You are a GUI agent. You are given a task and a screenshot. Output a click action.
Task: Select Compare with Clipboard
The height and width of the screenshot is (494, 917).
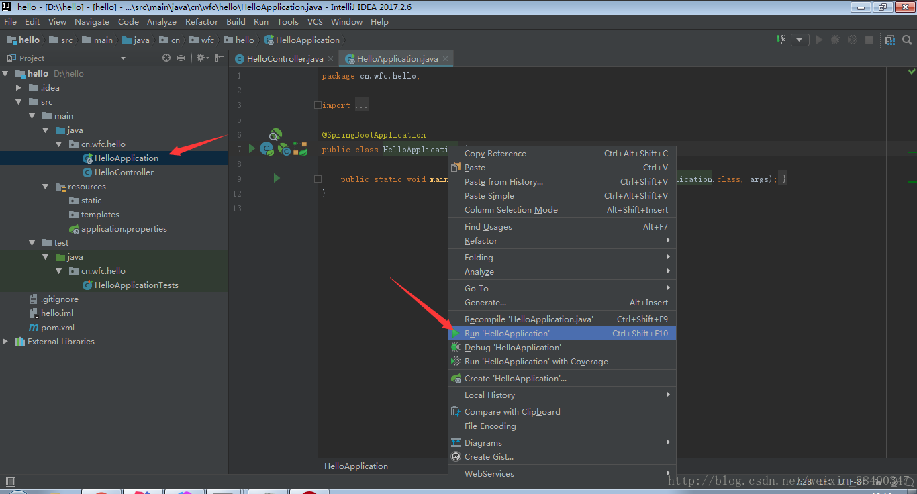pos(562,412)
